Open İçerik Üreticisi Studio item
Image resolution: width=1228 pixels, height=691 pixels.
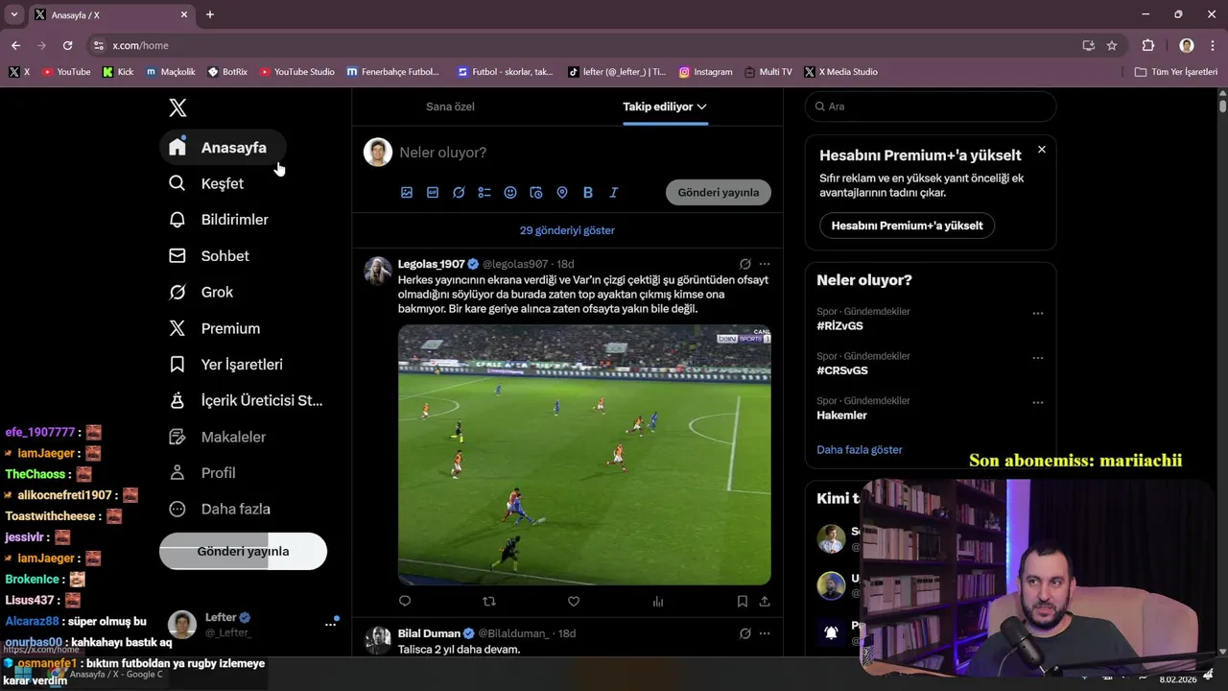(246, 400)
